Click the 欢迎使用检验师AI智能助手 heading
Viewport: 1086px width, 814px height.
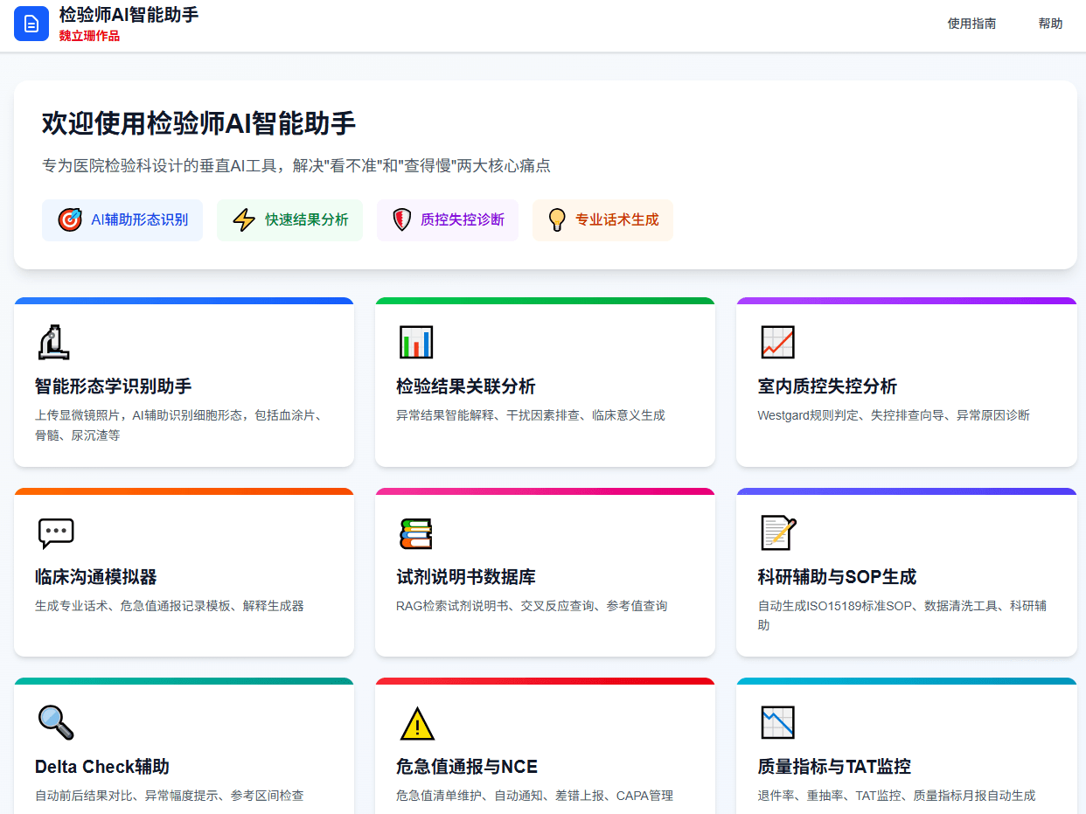(198, 123)
